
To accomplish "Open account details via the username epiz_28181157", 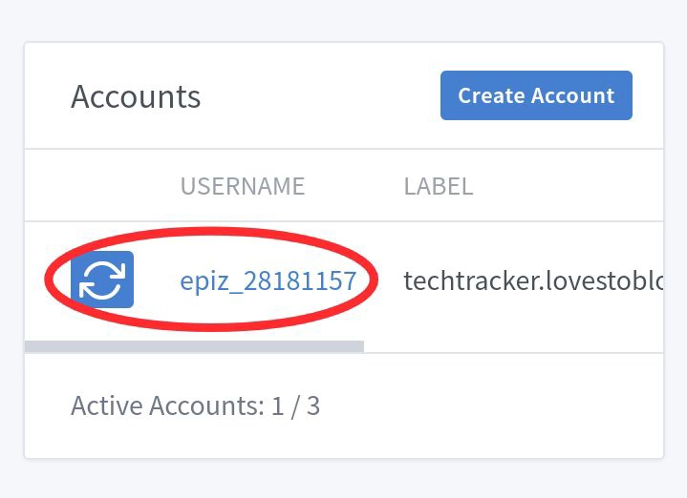I will tap(268, 280).
